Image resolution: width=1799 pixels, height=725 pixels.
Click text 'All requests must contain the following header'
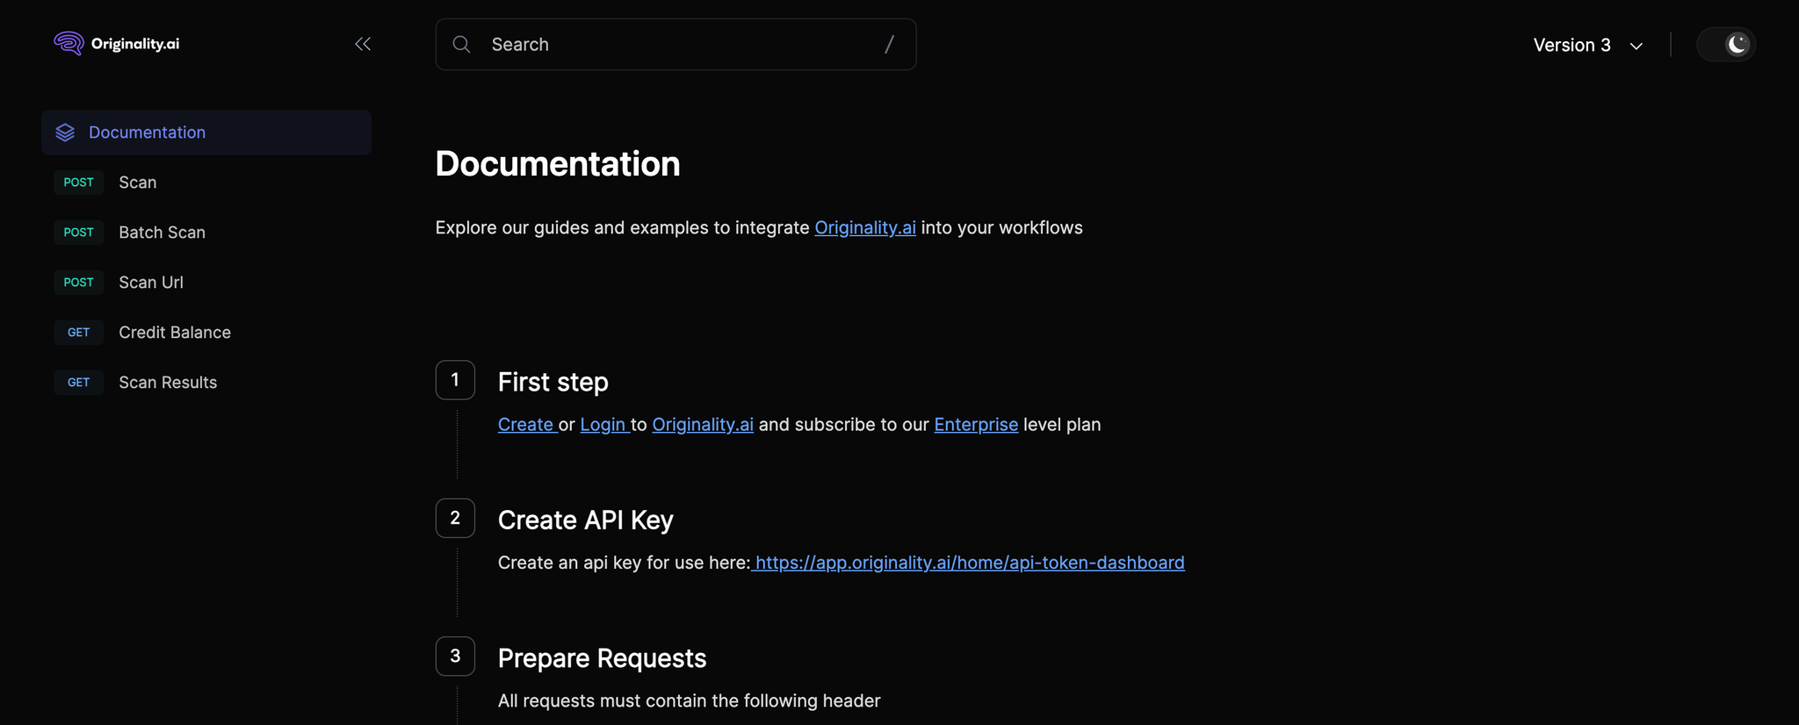[x=689, y=700]
